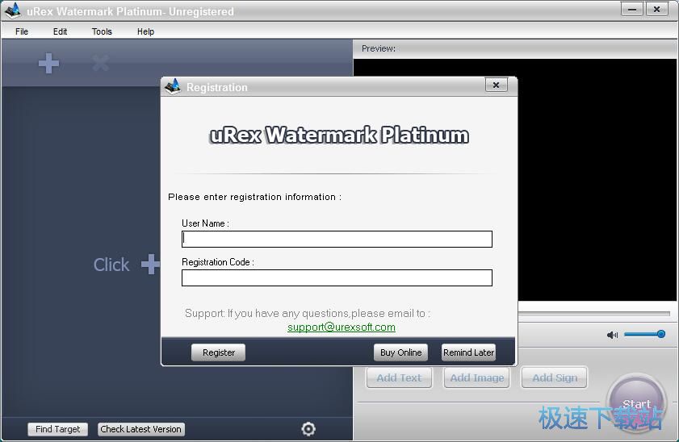Adjust the volume slider handle
679x442 pixels.
click(x=660, y=334)
